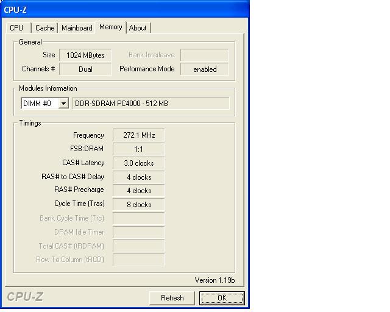Click the DDR-SDRAM PC4000 module description field
The width and height of the screenshot is (390, 312).
[151, 104]
